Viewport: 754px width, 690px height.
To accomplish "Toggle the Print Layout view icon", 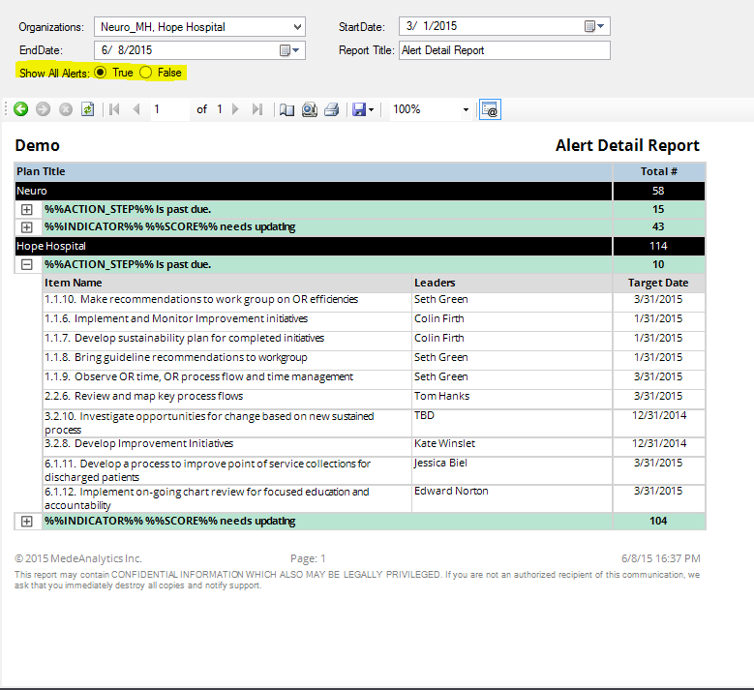I will tap(287, 110).
